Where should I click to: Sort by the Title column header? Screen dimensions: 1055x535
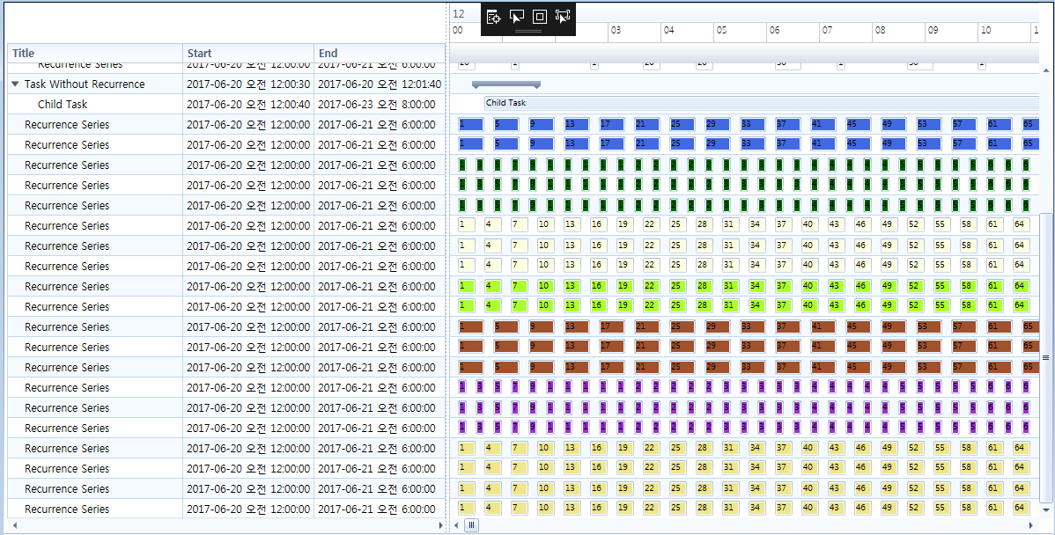[x=95, y=53]
